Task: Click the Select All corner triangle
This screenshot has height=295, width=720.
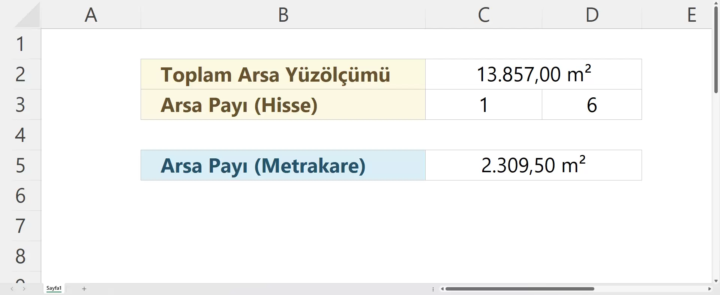Action: click(27, 16)
